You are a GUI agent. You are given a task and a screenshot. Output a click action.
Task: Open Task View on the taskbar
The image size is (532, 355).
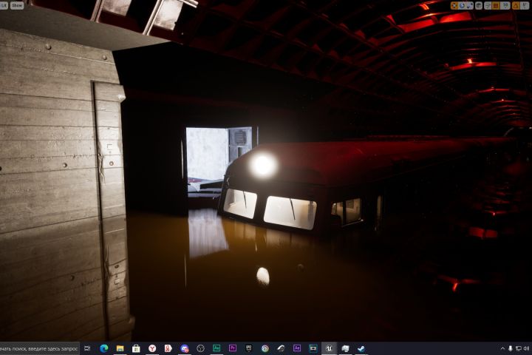pos(87,348)
